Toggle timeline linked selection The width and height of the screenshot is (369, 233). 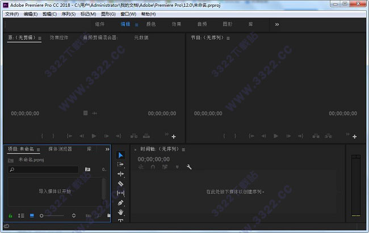pos(165,167)
